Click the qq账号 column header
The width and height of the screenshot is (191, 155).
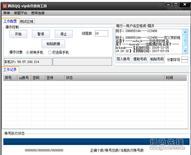[24, 78]
